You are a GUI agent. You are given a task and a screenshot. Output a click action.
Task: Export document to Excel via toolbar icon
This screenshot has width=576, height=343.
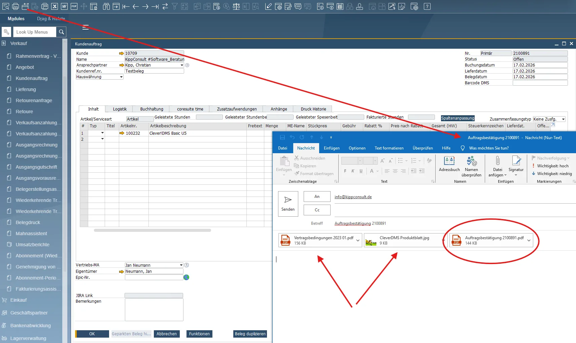point(55,6)
